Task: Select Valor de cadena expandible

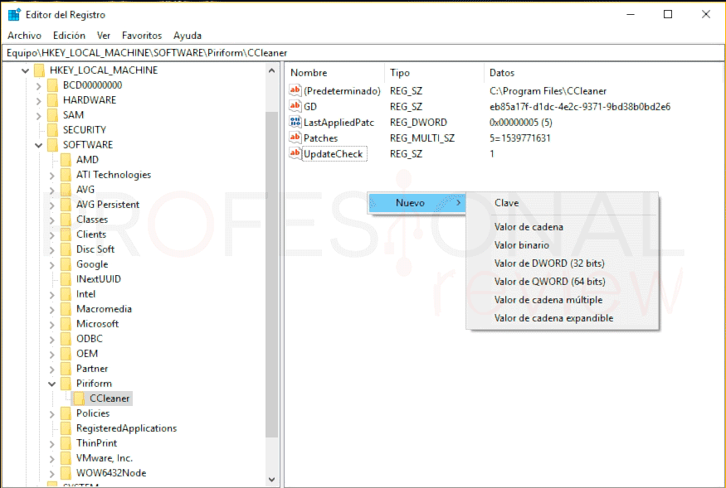Action: click(562, 318)
